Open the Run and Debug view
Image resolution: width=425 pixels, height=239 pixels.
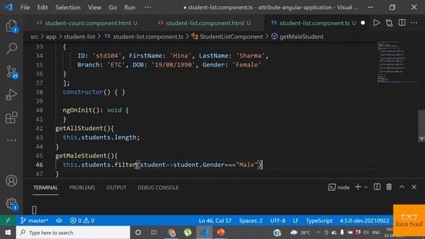11,94
